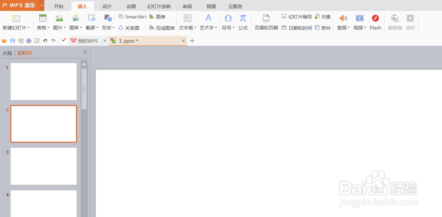Switch to the 动画 ribbon tab

pyautogui.click(x=131, y=6)
